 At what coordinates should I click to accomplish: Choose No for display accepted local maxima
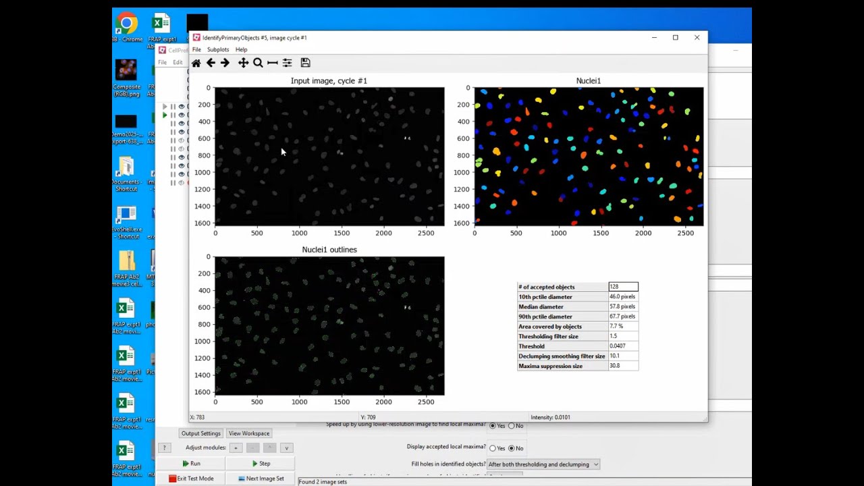point(511,448)
